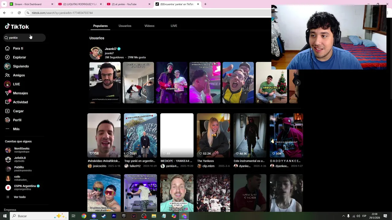392x220 pixels.
Task: Click the yankie search field
Action: [x=24, y=38]
